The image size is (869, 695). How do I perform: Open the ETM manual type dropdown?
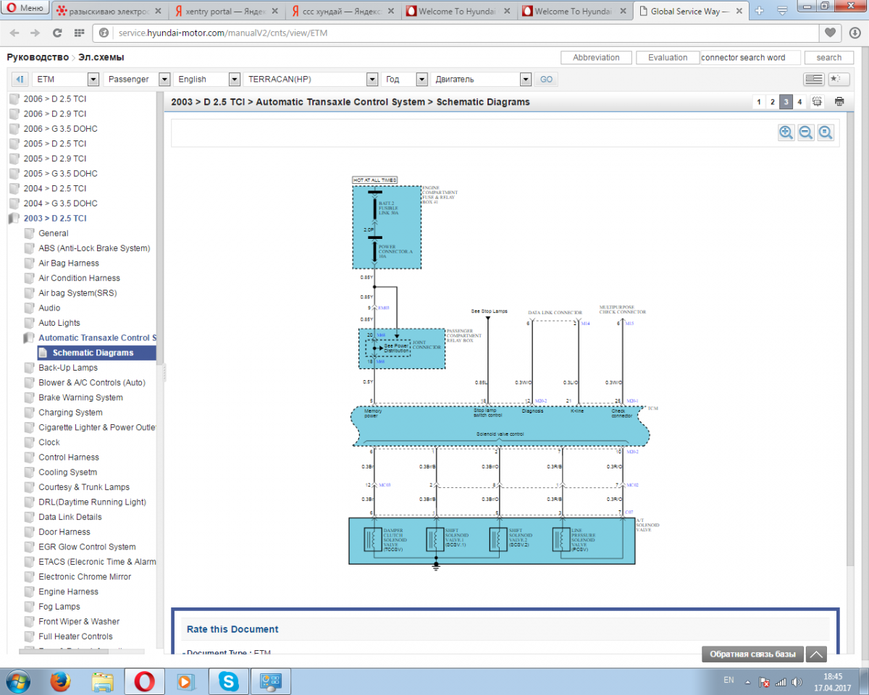click(93, 79)
